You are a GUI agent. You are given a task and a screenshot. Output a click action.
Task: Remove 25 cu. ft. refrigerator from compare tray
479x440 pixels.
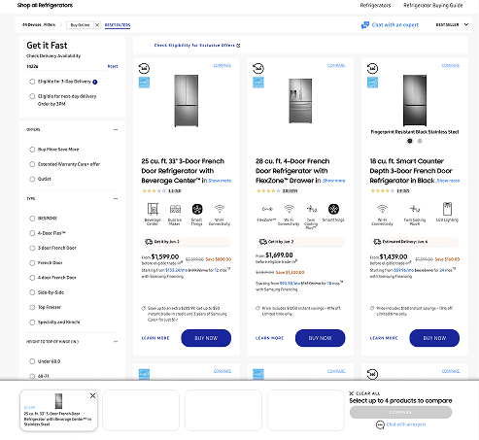click(x=92, y=395)
